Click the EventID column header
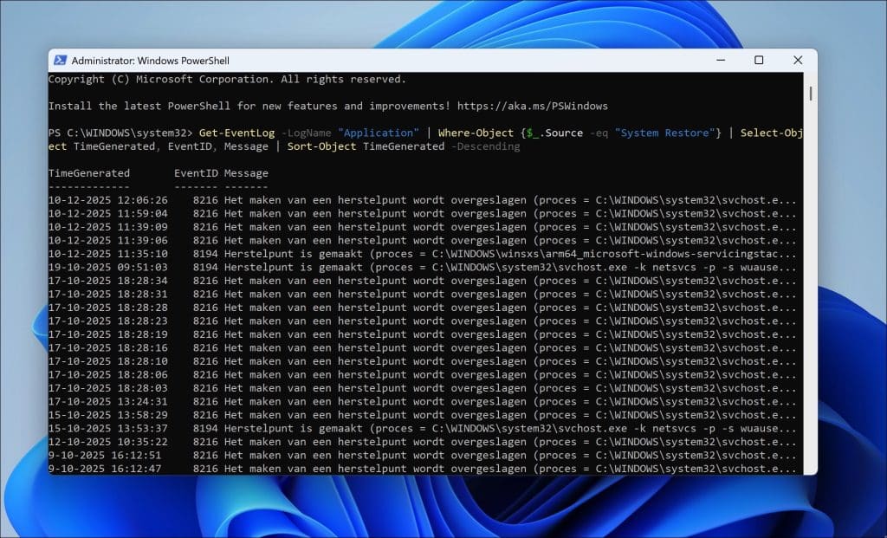The image size is (887, 538). (x=196, y=173)
